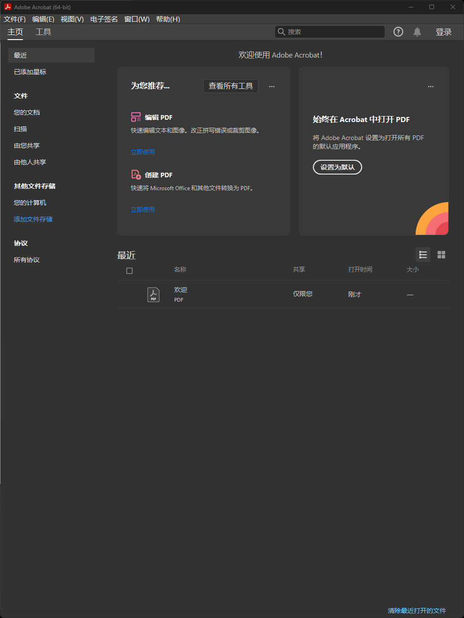The image size is (464, 618).
Task: Select 扫描 in the sidebar
Action: [x=20, y=129]
